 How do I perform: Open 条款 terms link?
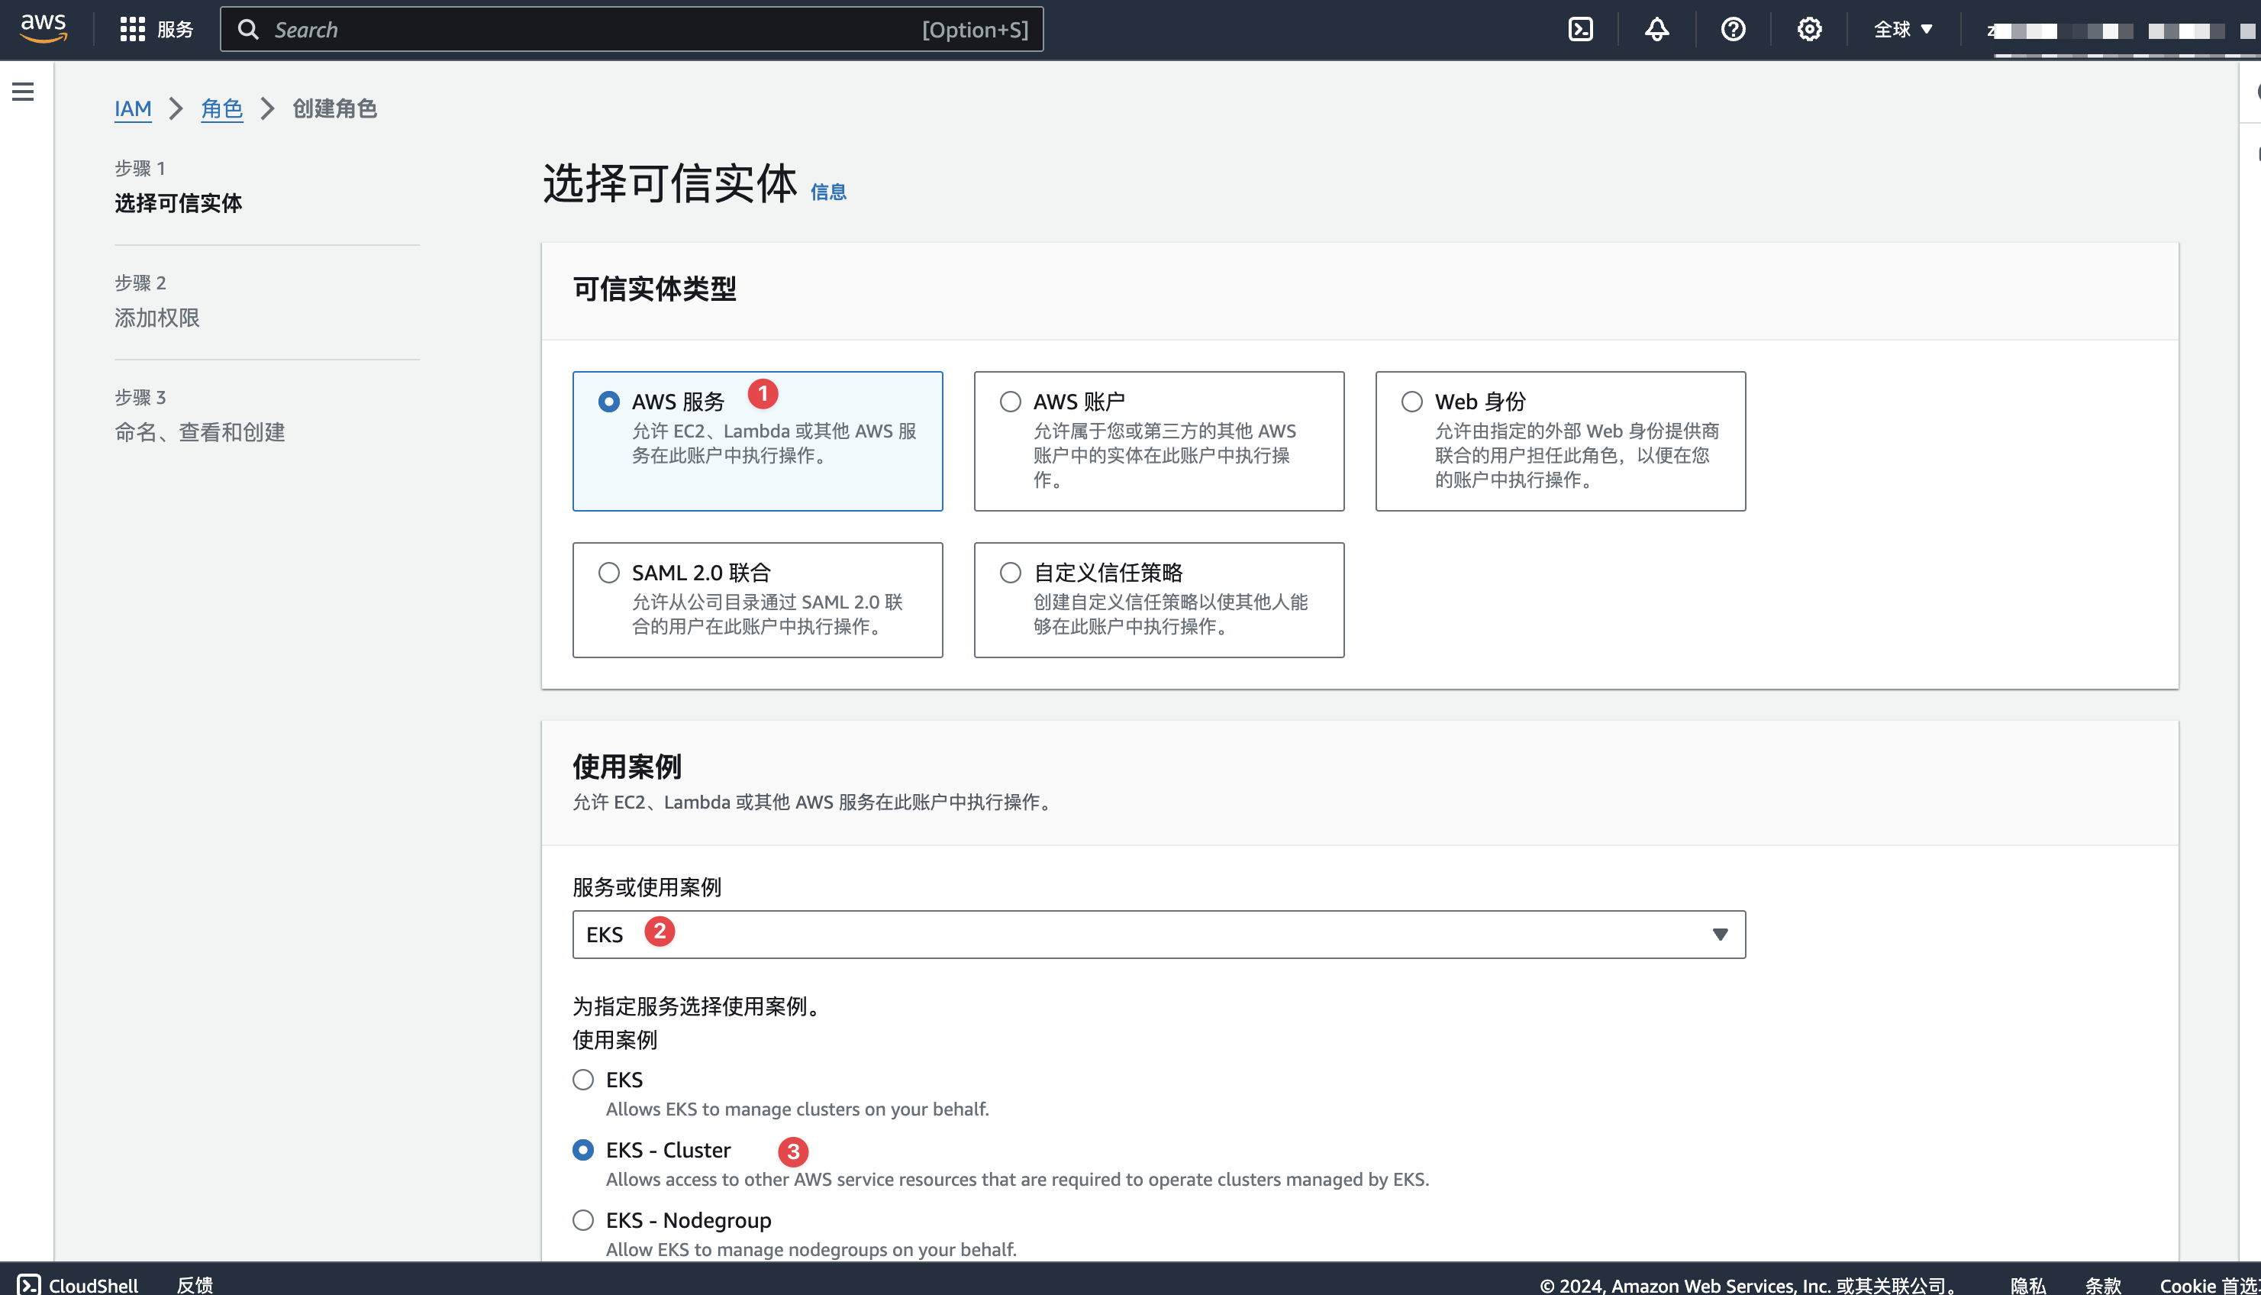pyautogui.click(x=2104, y=1285)
